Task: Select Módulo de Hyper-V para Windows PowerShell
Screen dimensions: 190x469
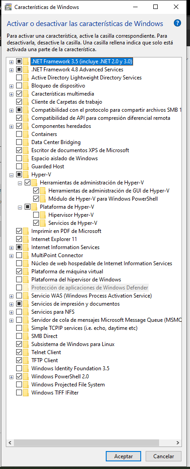Action: pos(103,199)
